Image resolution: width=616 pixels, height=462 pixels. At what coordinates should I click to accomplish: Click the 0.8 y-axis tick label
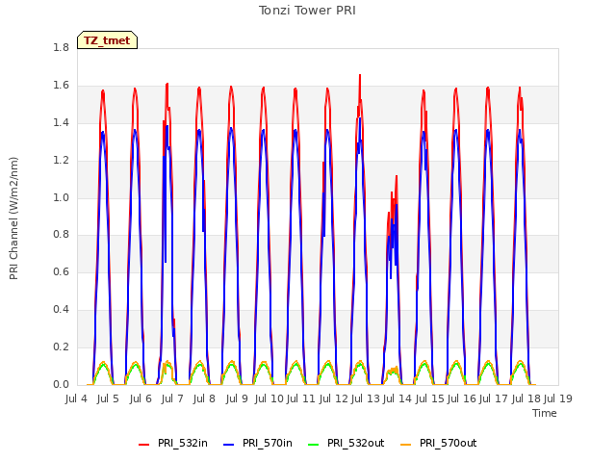click(62, 235)
